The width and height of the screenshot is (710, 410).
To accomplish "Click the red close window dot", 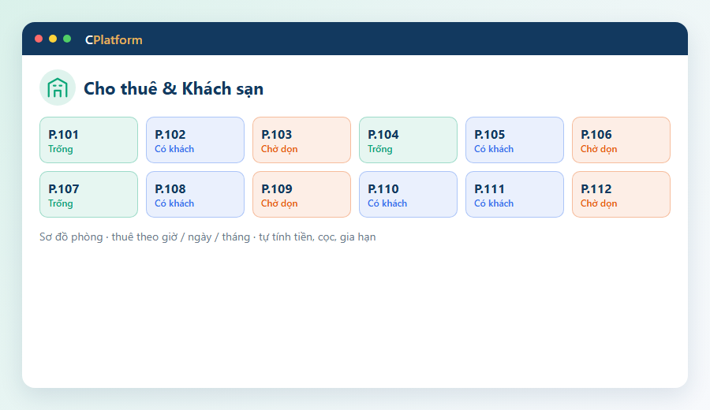I will (x=39, y=39).
